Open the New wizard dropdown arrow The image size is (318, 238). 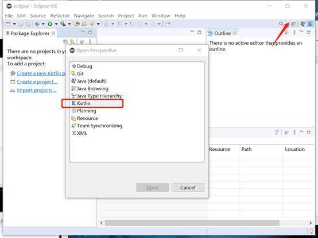point(14,24)
